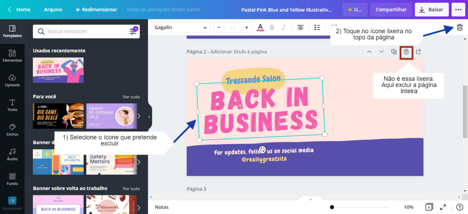Open the Estilos sidebar tab

click(x=12, y=130)
